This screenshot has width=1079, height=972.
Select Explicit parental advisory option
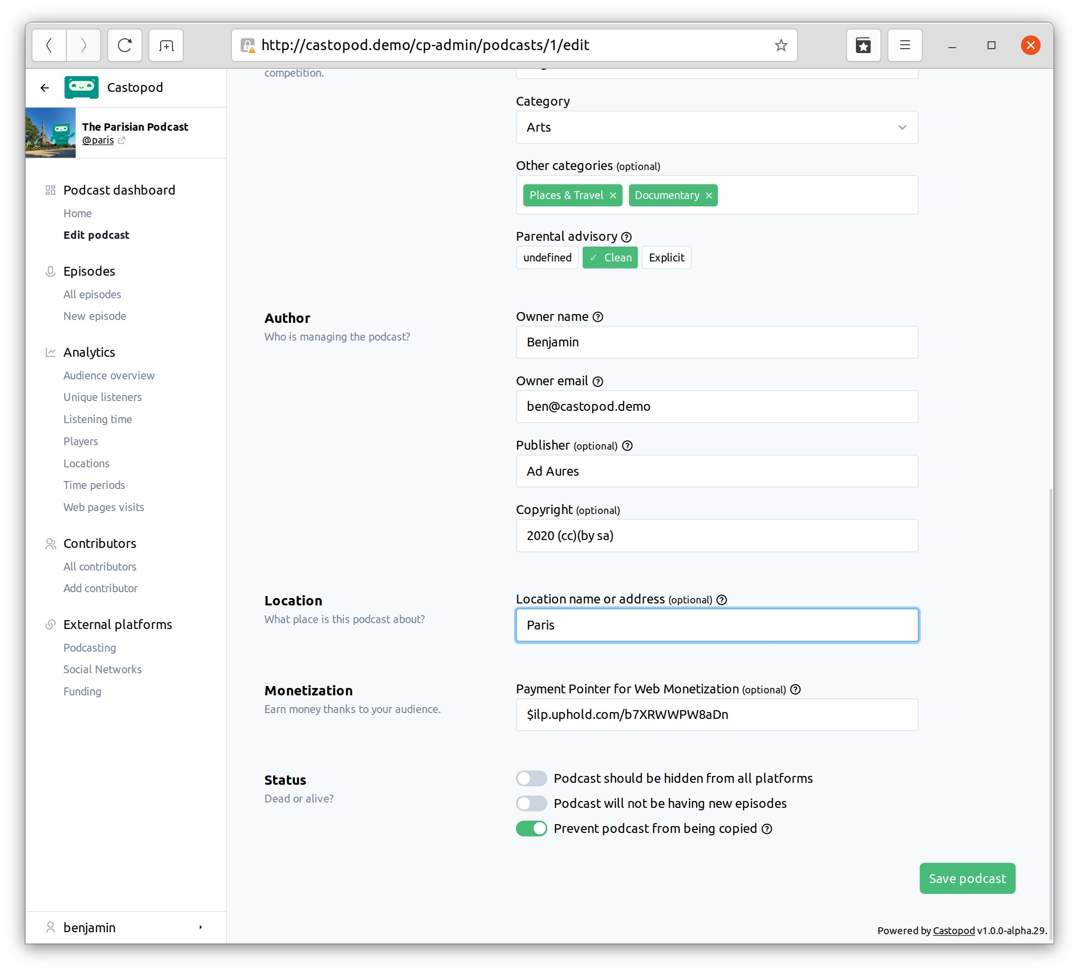point(666,257)
